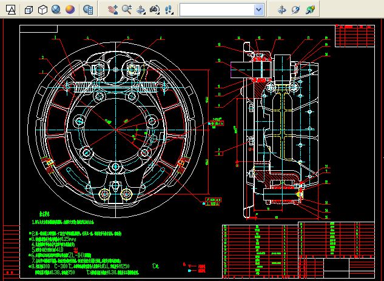Apply the 3D Hidden visual style
Viewport: 384px width, 281px height.
[x=42, y=10]
